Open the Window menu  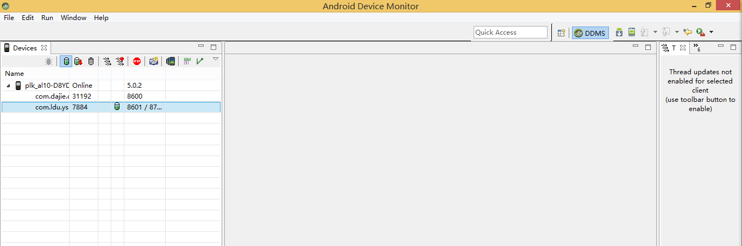tap(73, 17)
